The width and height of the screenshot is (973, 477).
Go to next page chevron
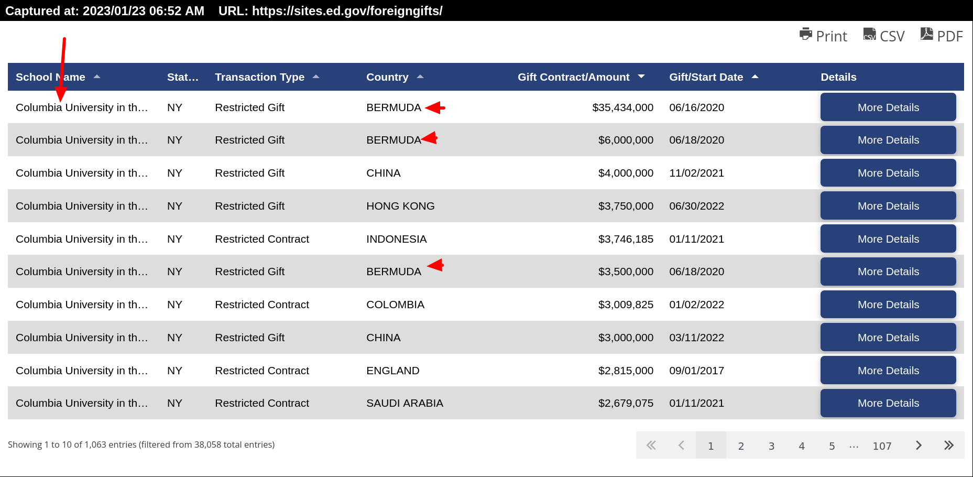(919, 445)
